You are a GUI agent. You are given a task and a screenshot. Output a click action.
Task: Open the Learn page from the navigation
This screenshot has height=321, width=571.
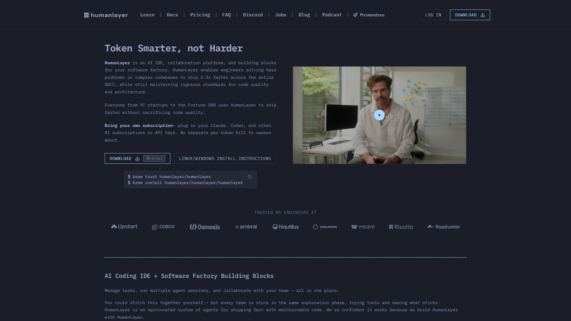click(147, 15)
